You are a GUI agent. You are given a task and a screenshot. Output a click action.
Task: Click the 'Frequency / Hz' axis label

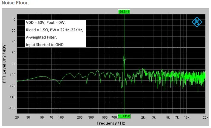[x=111, y=123]
